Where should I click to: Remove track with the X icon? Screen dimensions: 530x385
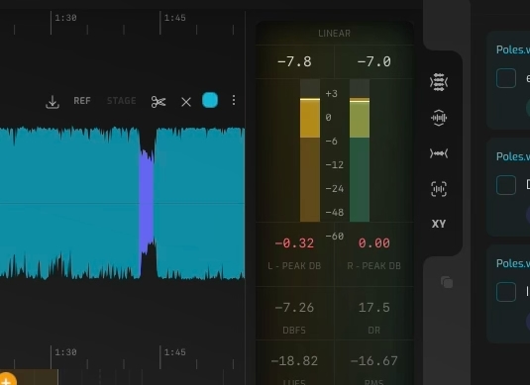tap(186, 102)
